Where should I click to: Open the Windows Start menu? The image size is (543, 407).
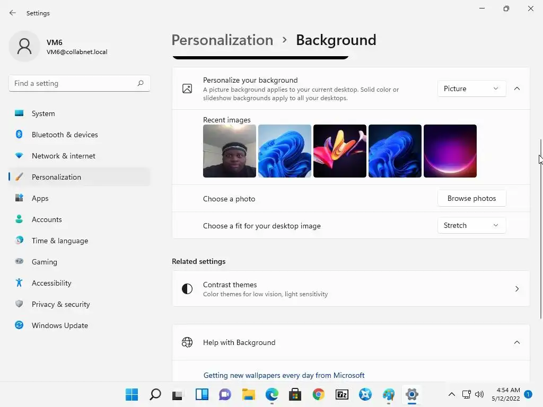[132, 394]
